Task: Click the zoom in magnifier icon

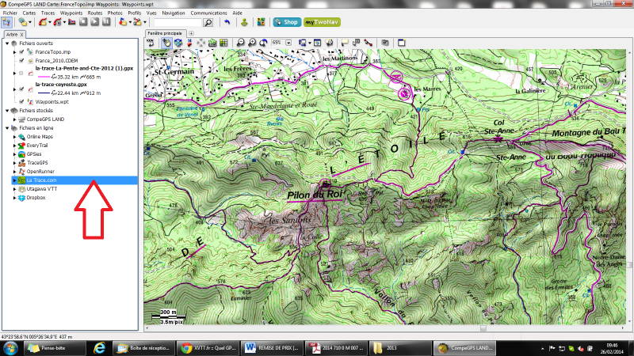Action: click(x=252, y=43)
